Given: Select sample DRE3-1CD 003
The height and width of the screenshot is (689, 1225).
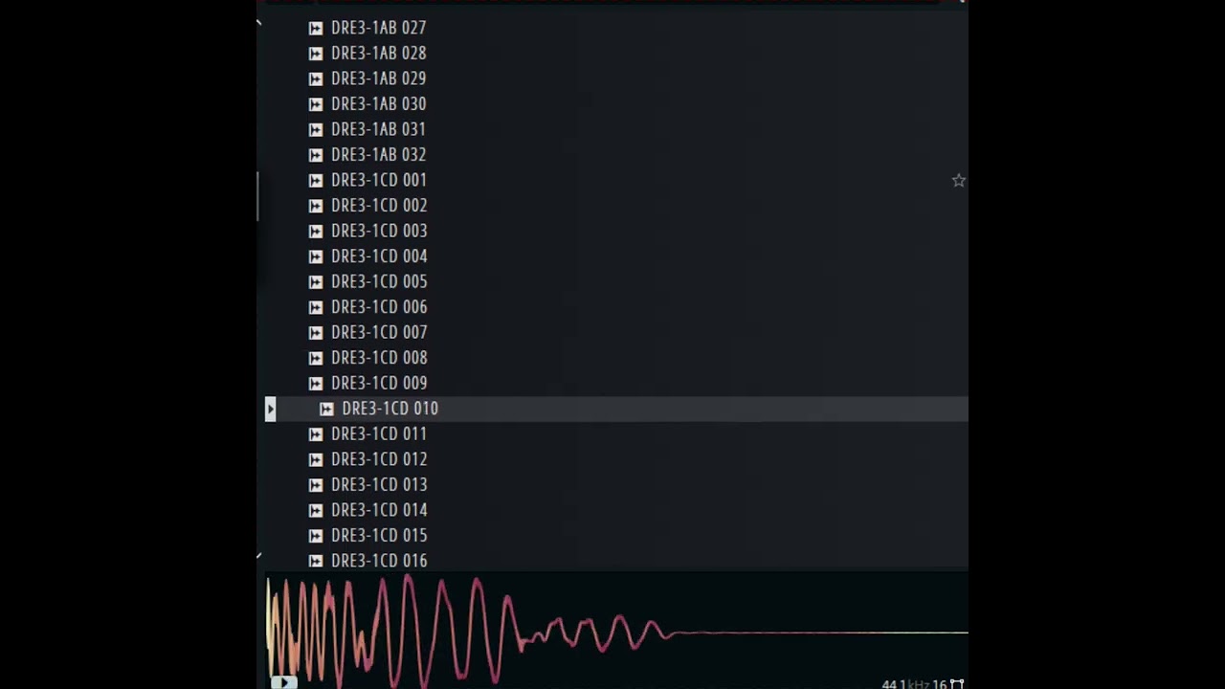Looking at the screenshot, I should [x=379, y=231].
